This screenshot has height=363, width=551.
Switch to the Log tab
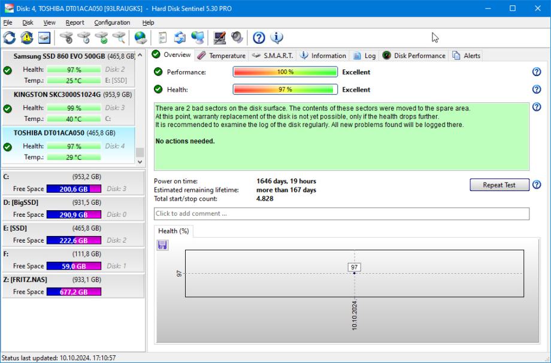click(364, 56)
